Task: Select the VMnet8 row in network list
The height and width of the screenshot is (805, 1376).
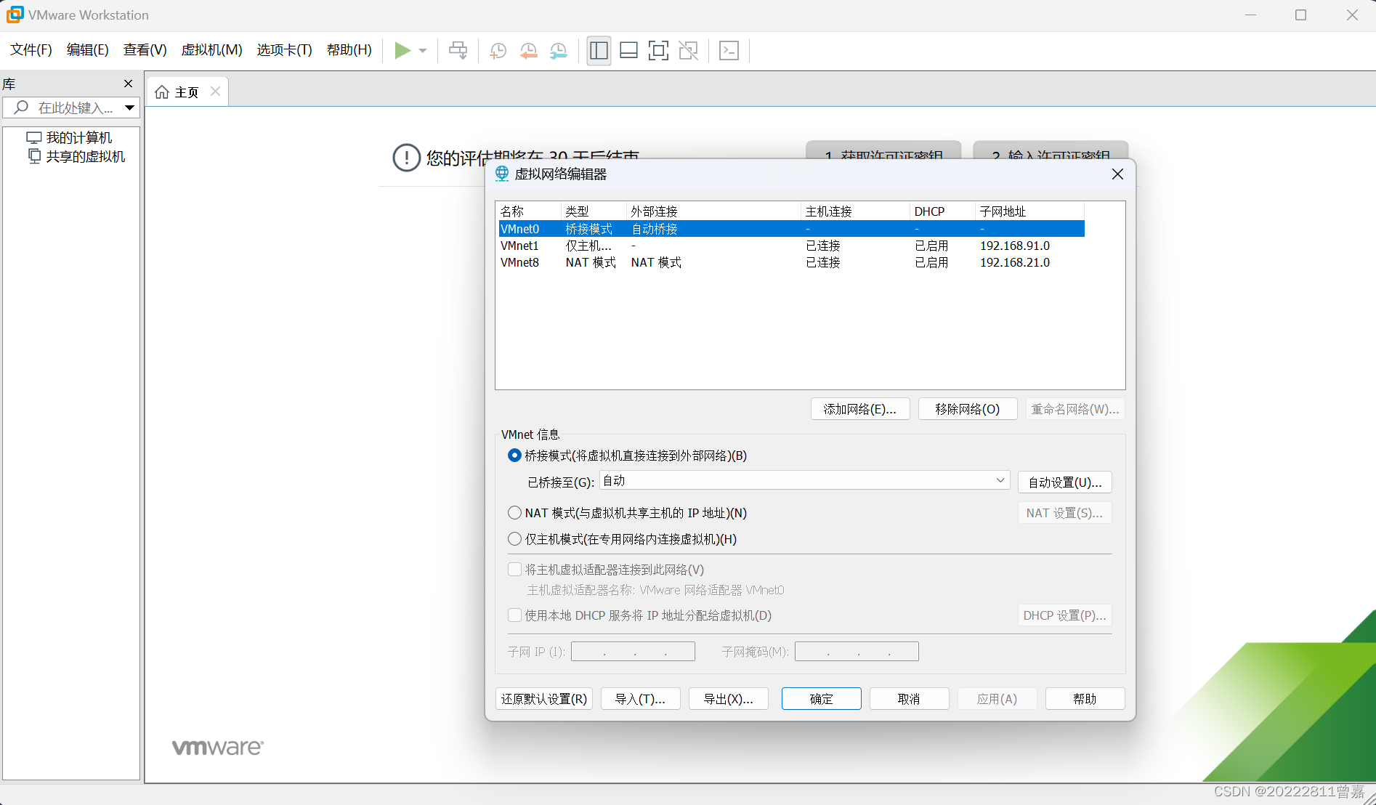Action: click(792, 262)
